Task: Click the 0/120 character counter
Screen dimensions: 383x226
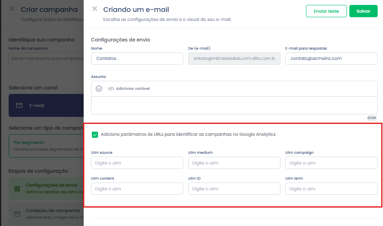Action: coord(372,118)
